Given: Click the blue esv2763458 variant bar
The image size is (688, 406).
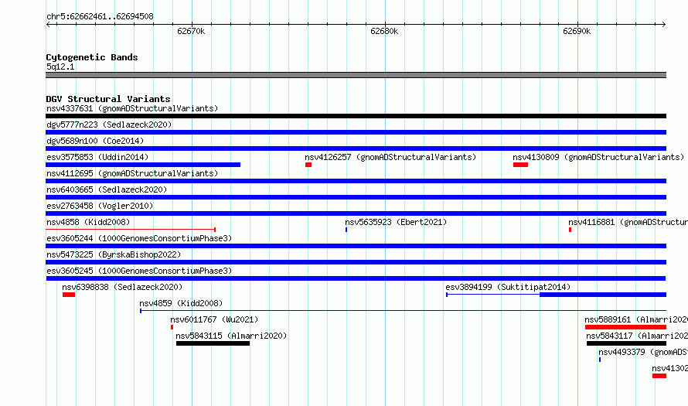Looking at the screenshot, I should click(356, 213).
